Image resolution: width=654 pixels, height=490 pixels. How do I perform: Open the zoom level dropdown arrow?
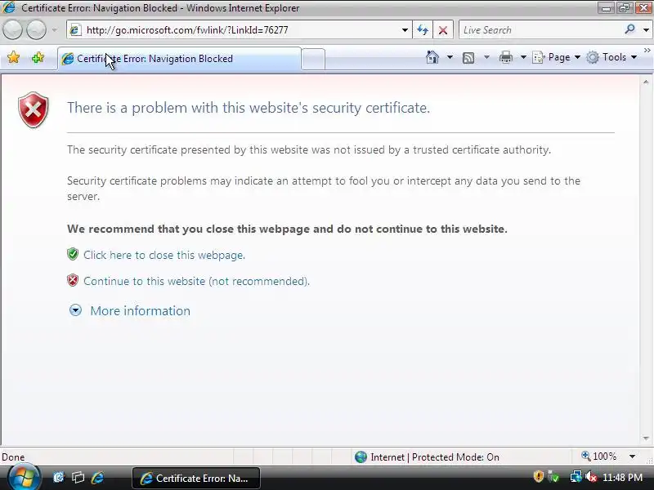pyautogui.click(x=632, y=457)
